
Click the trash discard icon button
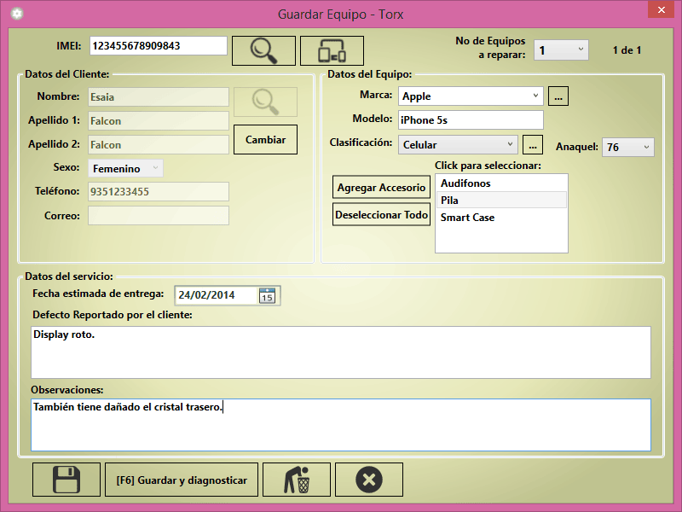(297, 480)
